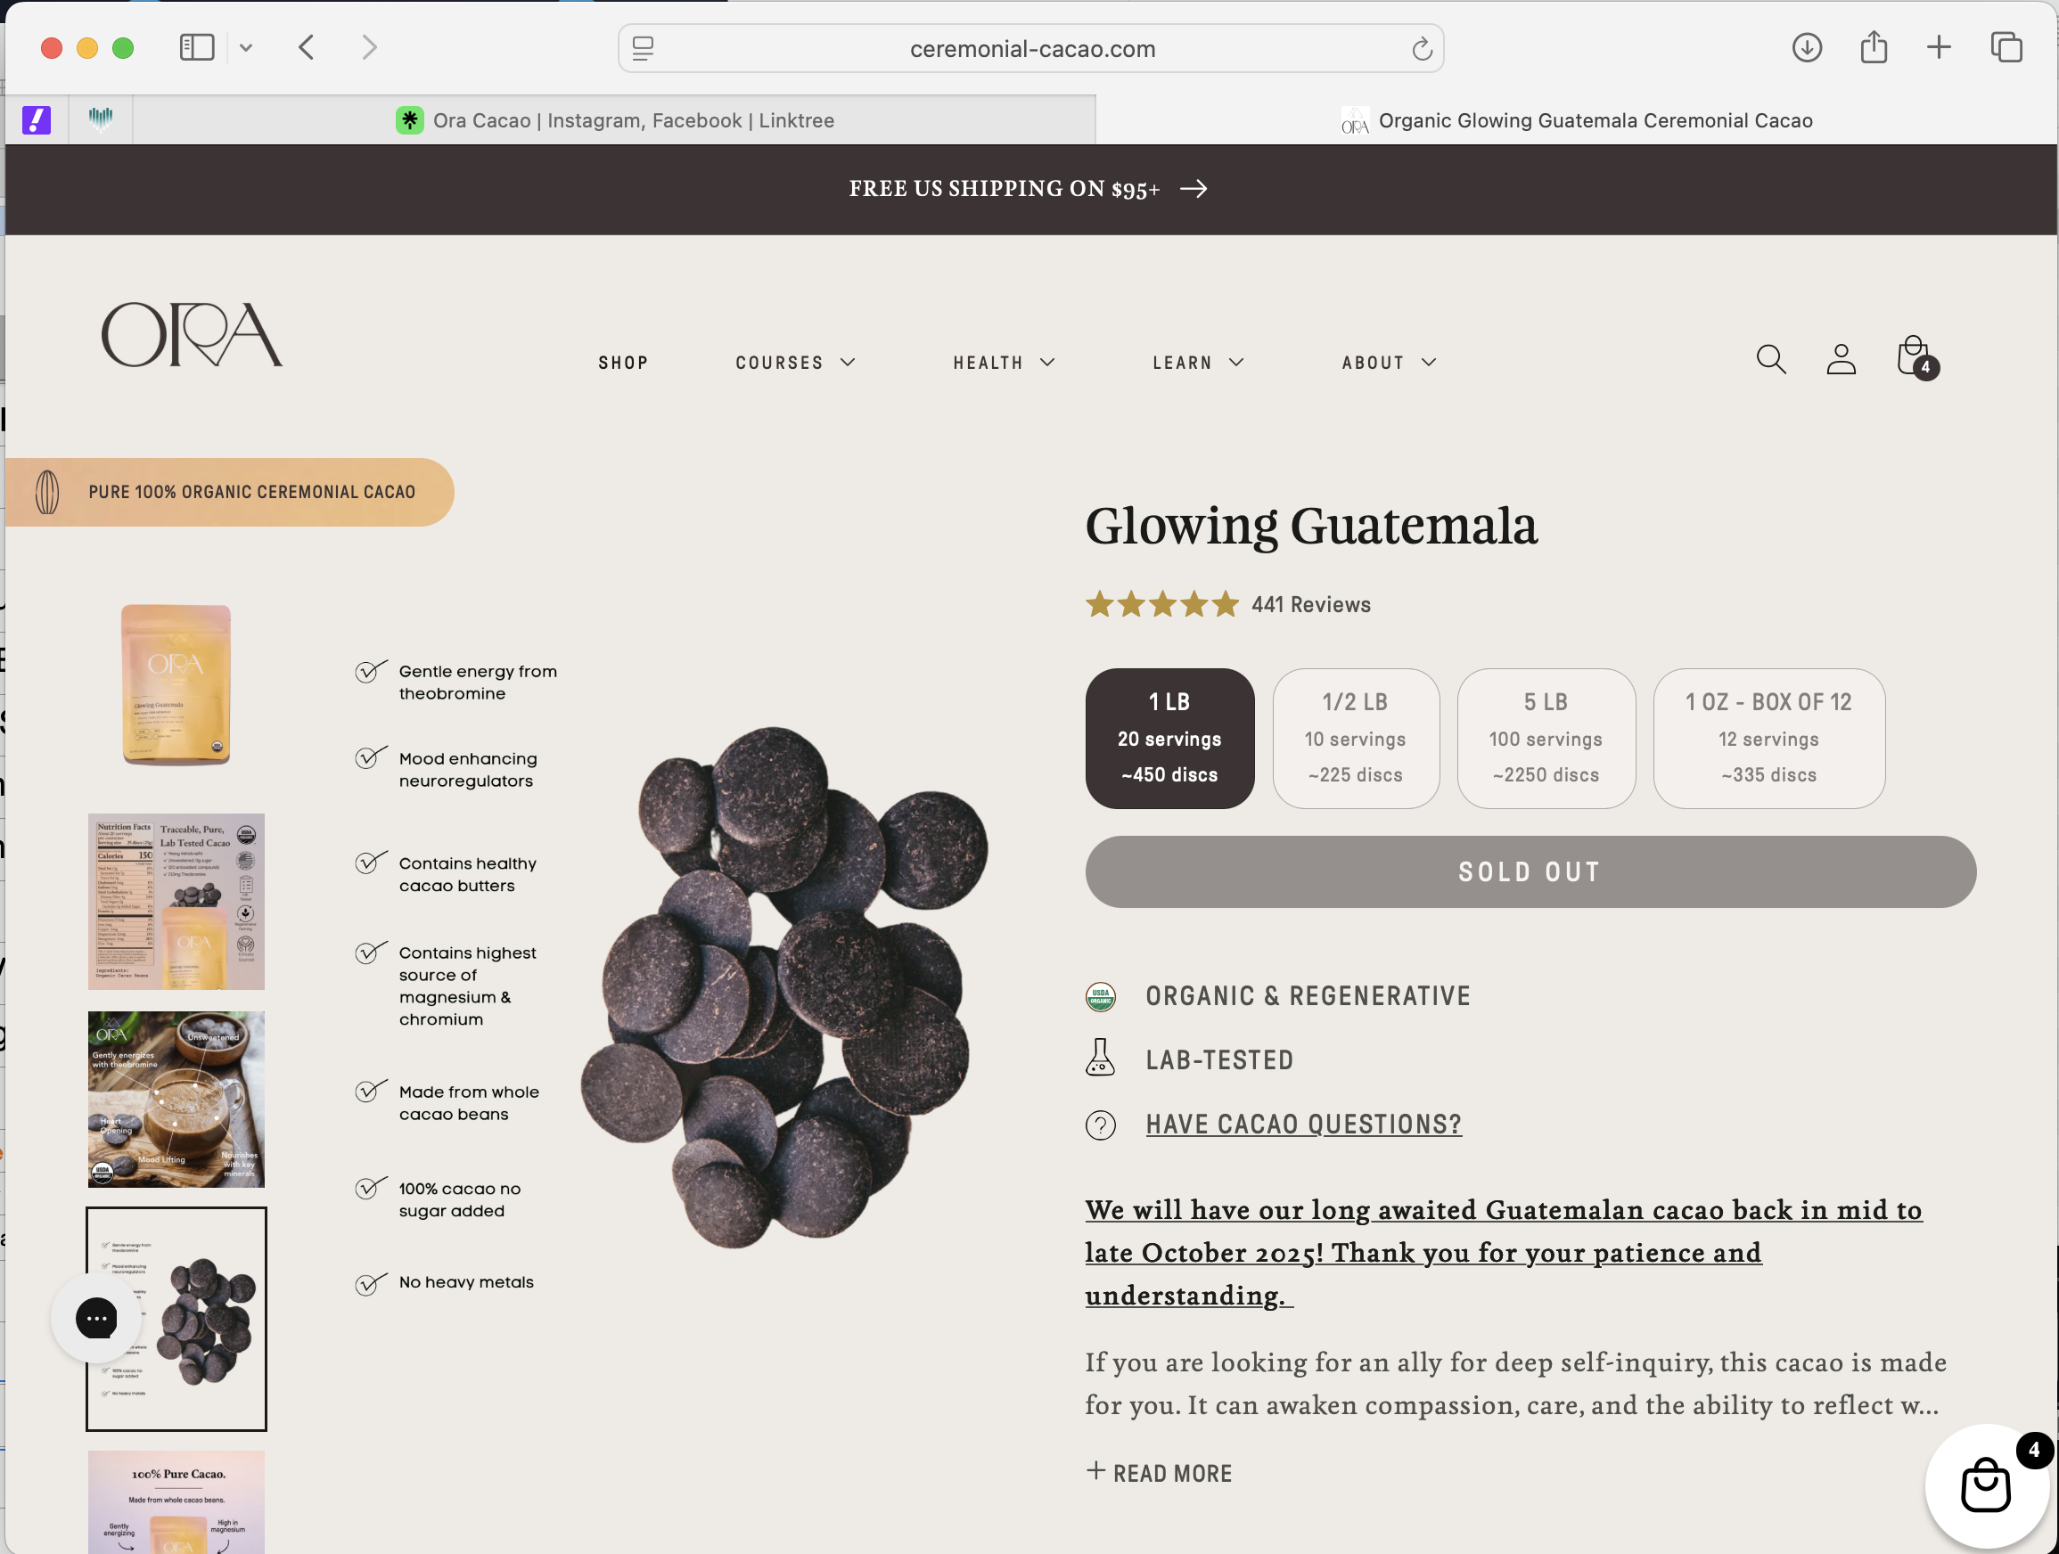The width and height of the screenshot is (2059, 1554).
Task: Expand Read More product description
Action: click(1160, 1473)
